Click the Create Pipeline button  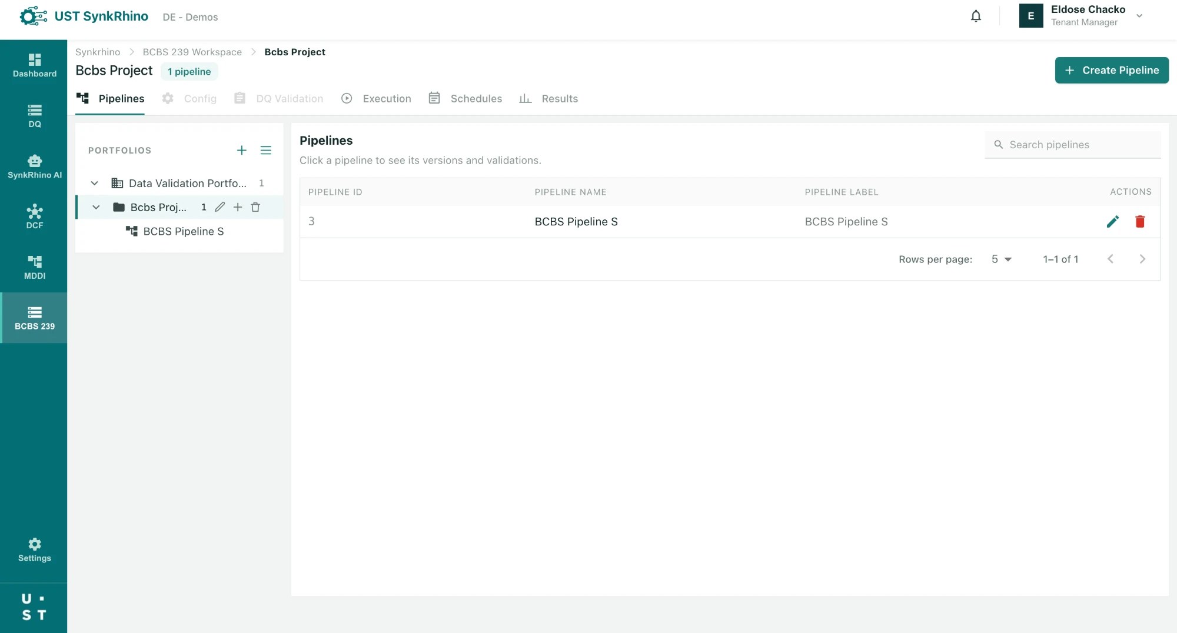point(1112,71)
